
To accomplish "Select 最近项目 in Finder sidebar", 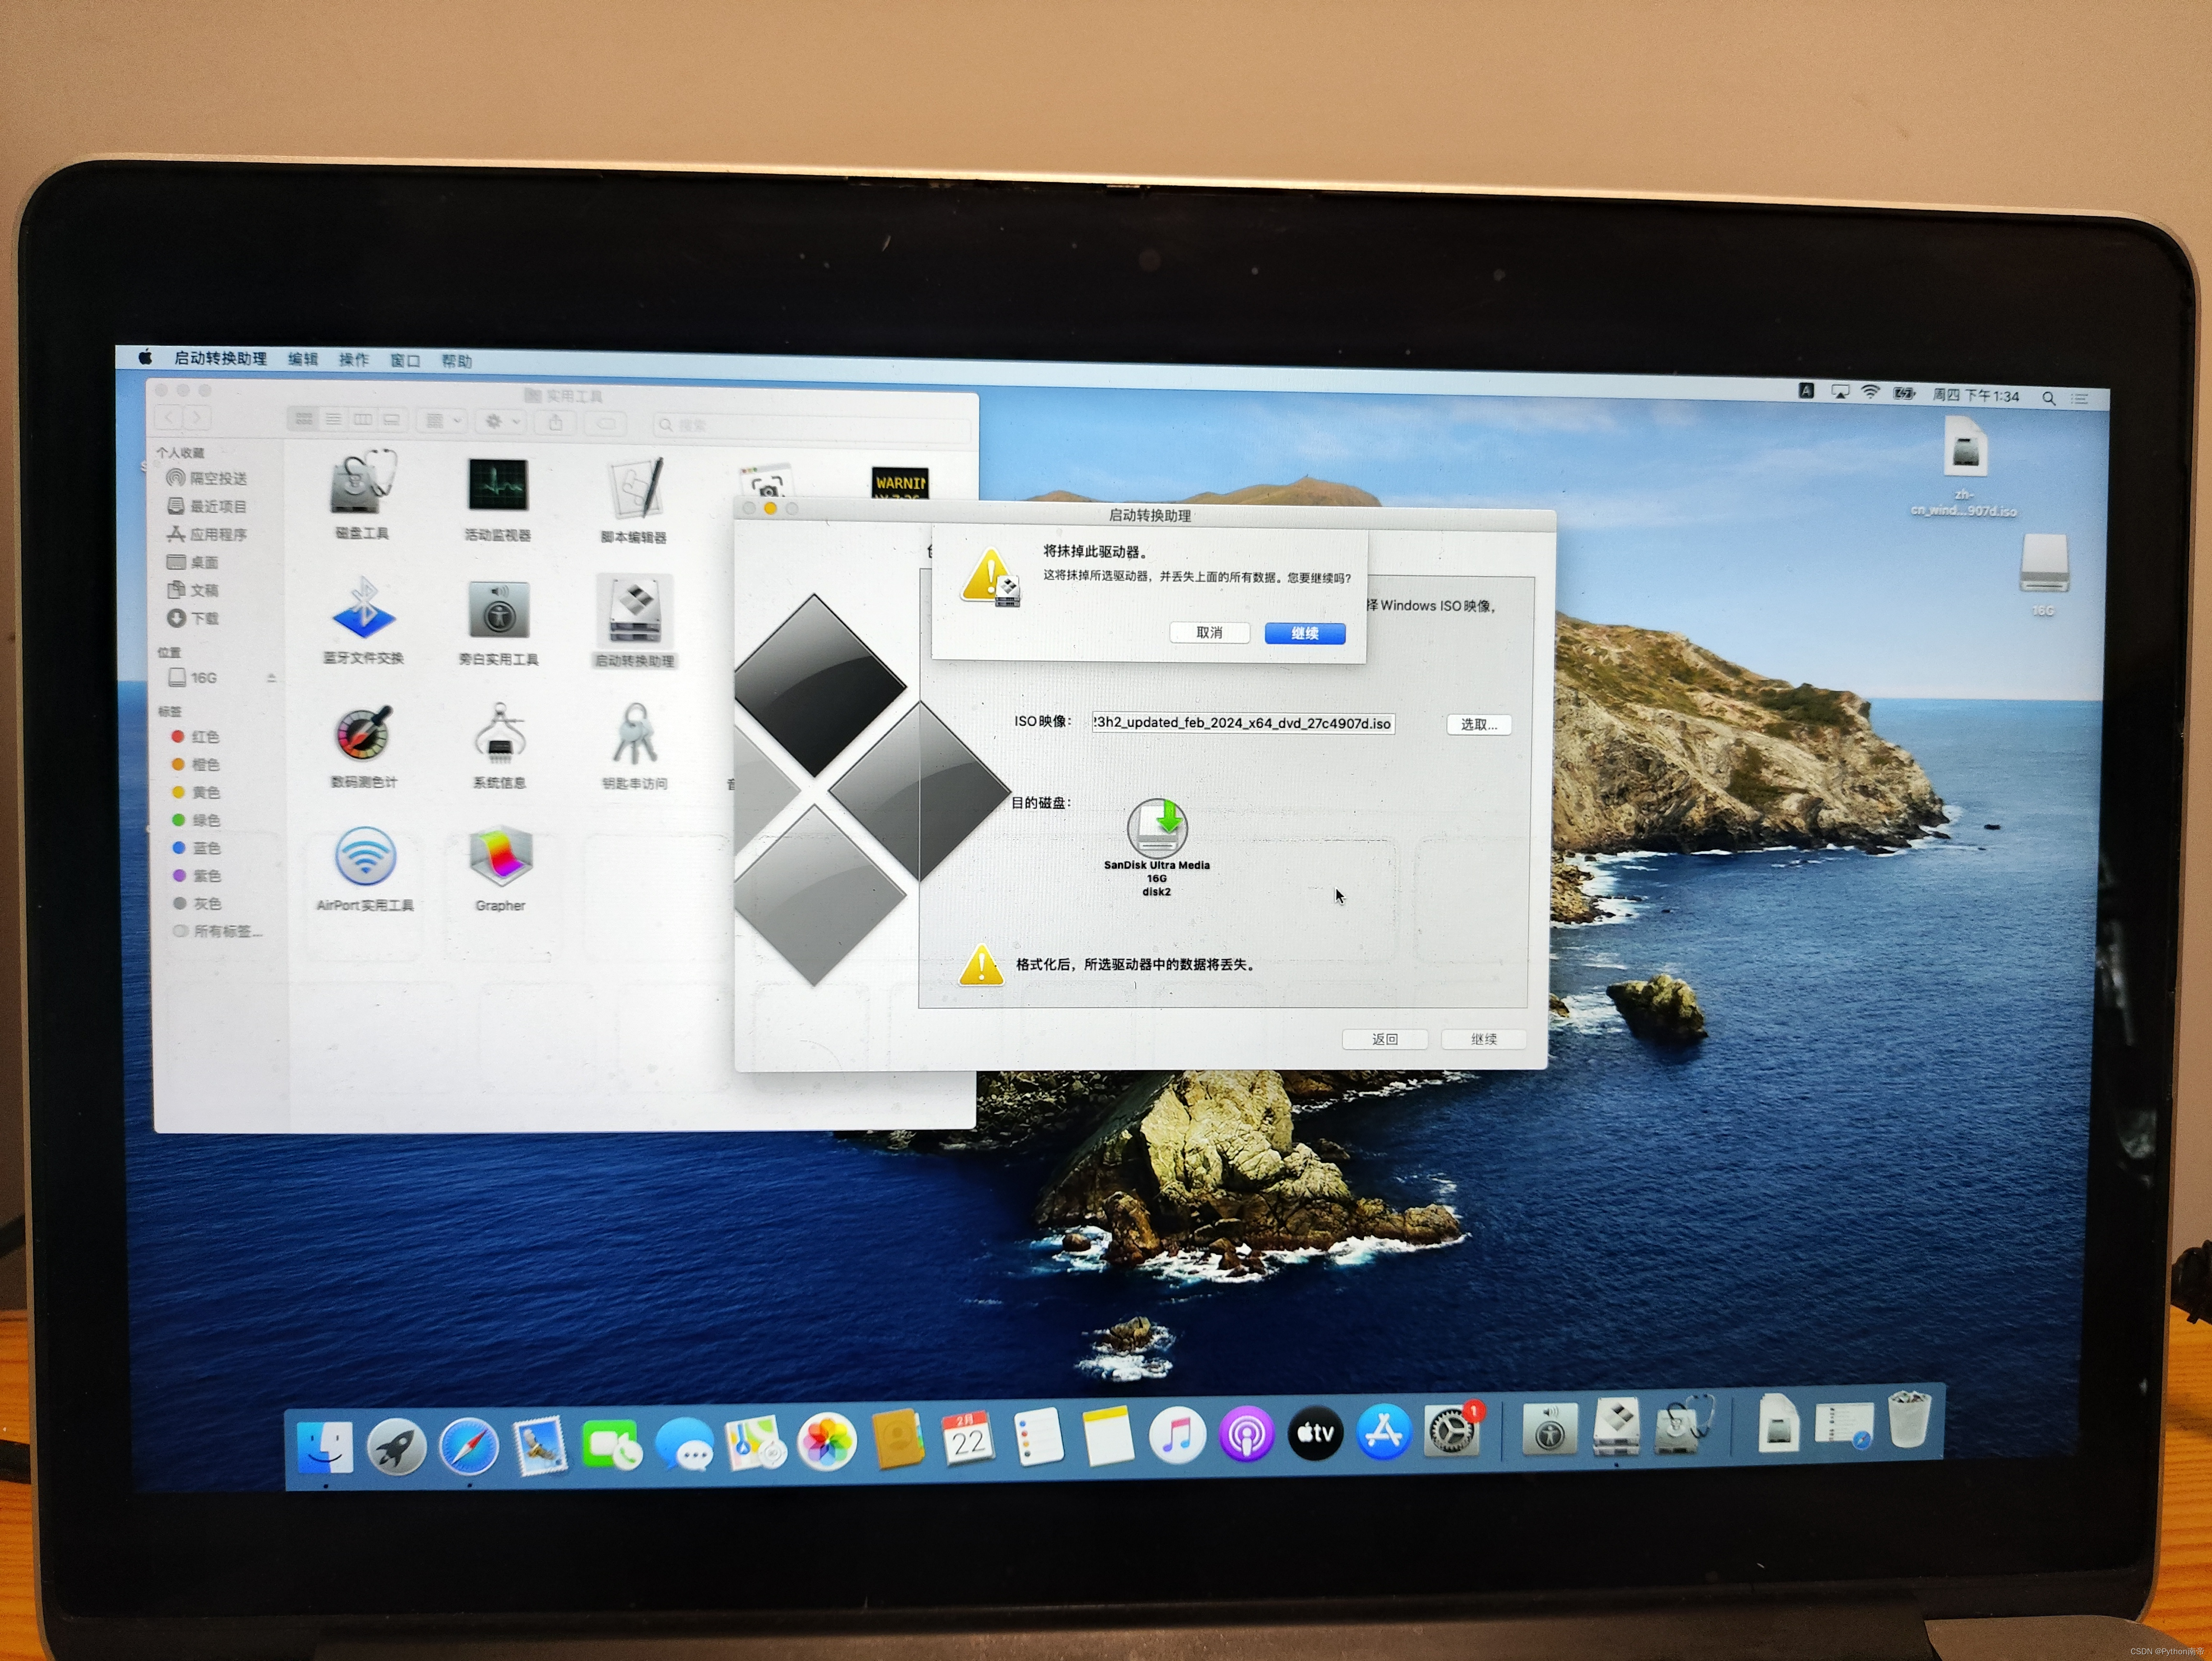I will (207, 506).
